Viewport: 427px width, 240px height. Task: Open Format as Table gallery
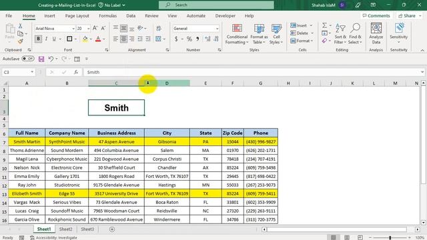pyautogui.click(x=259, y=34)
